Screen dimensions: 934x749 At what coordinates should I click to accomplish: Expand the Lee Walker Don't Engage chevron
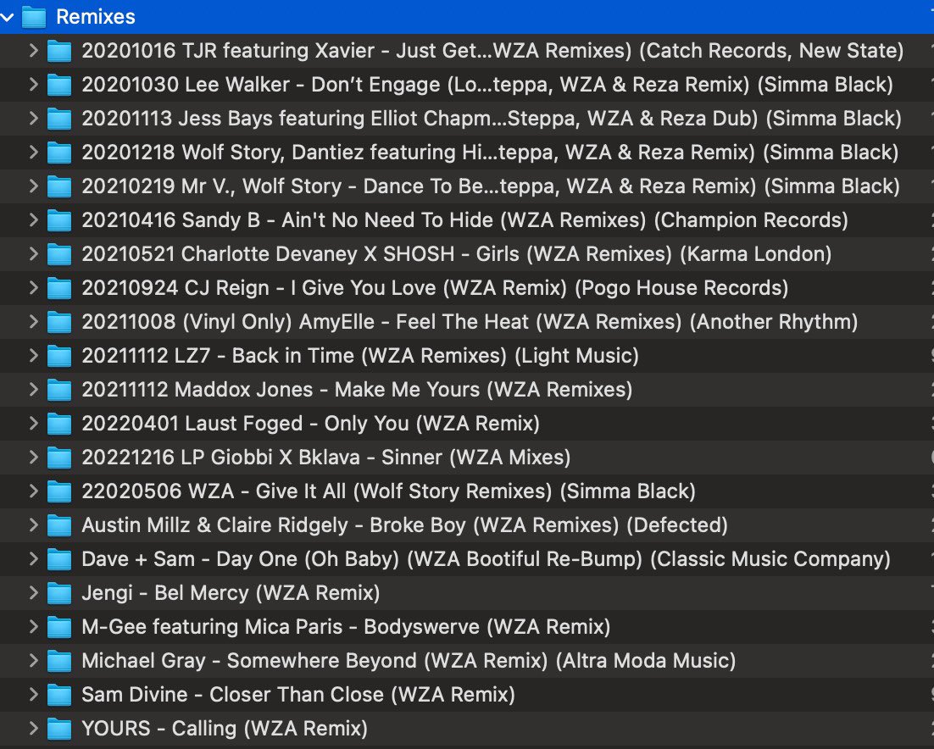coord(33,85)
